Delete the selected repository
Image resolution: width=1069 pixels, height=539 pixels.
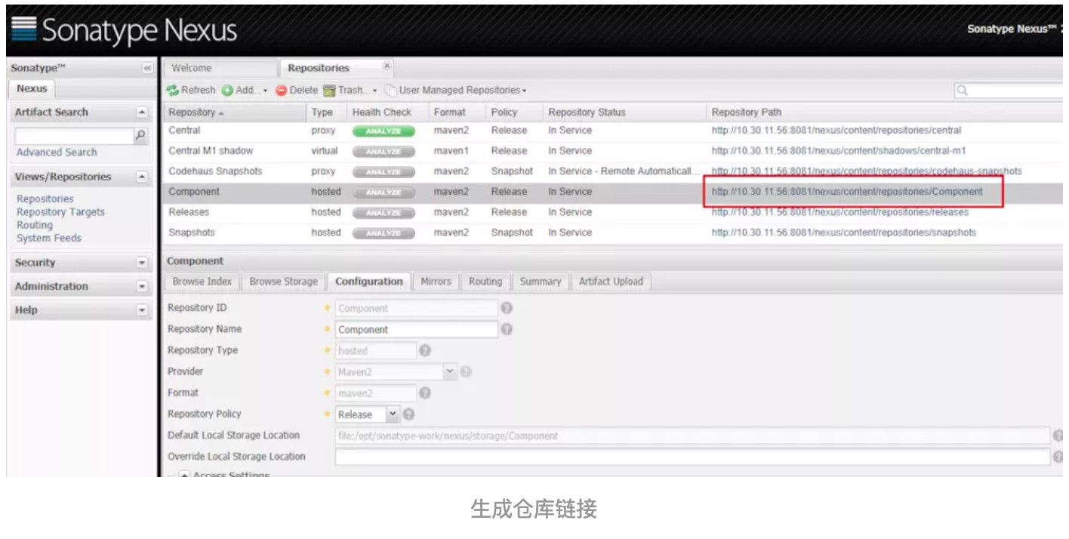coord(297,90)
